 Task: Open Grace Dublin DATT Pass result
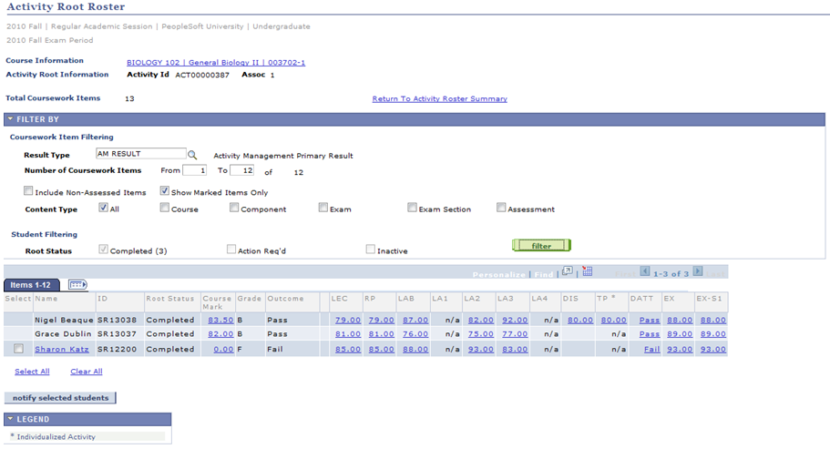(650, 333)
